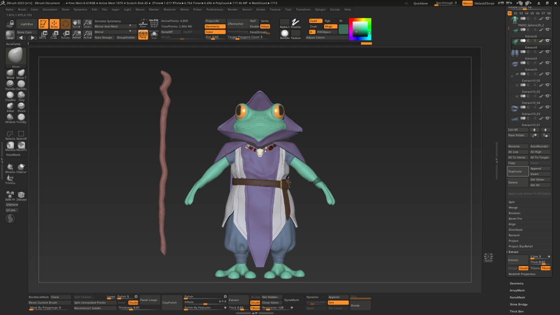Viewport: 560px width, 315px height.
Task: Pick a color in the color picker square
Action: 360,29
